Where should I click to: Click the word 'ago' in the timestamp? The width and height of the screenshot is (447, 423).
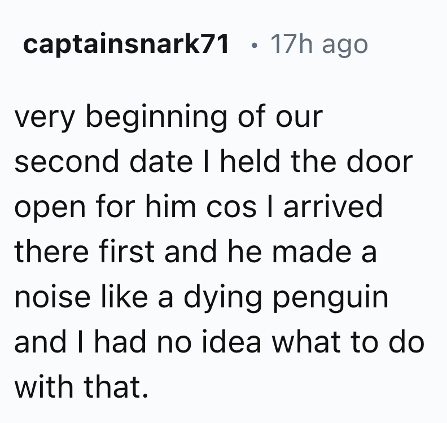(345, 47)
